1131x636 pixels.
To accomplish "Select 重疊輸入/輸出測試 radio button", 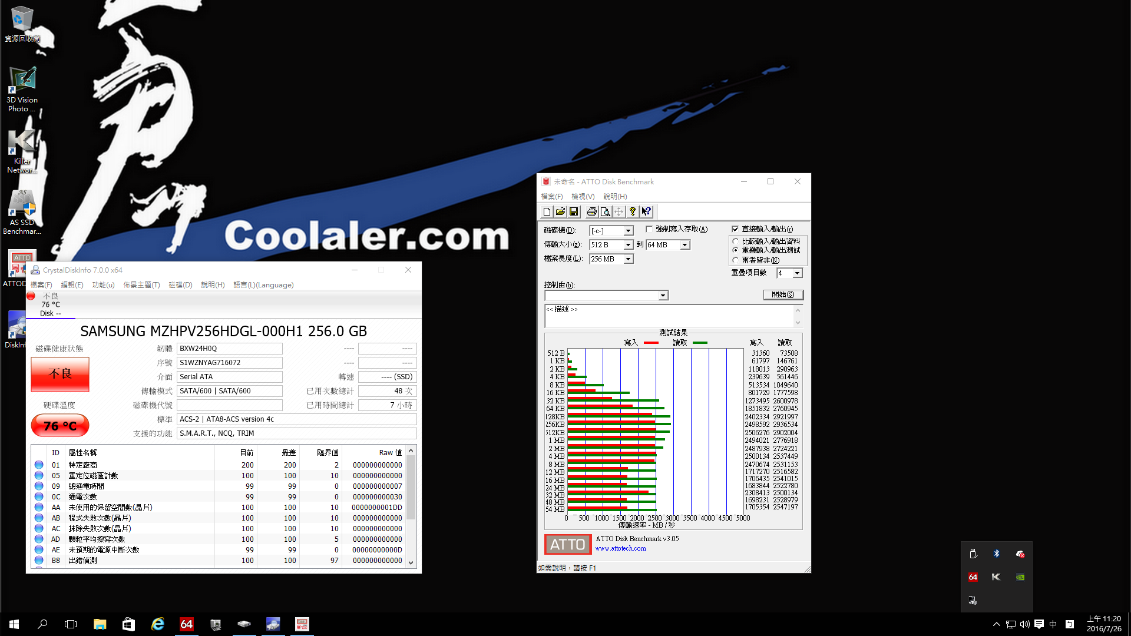I will click(x=735, y=250).
